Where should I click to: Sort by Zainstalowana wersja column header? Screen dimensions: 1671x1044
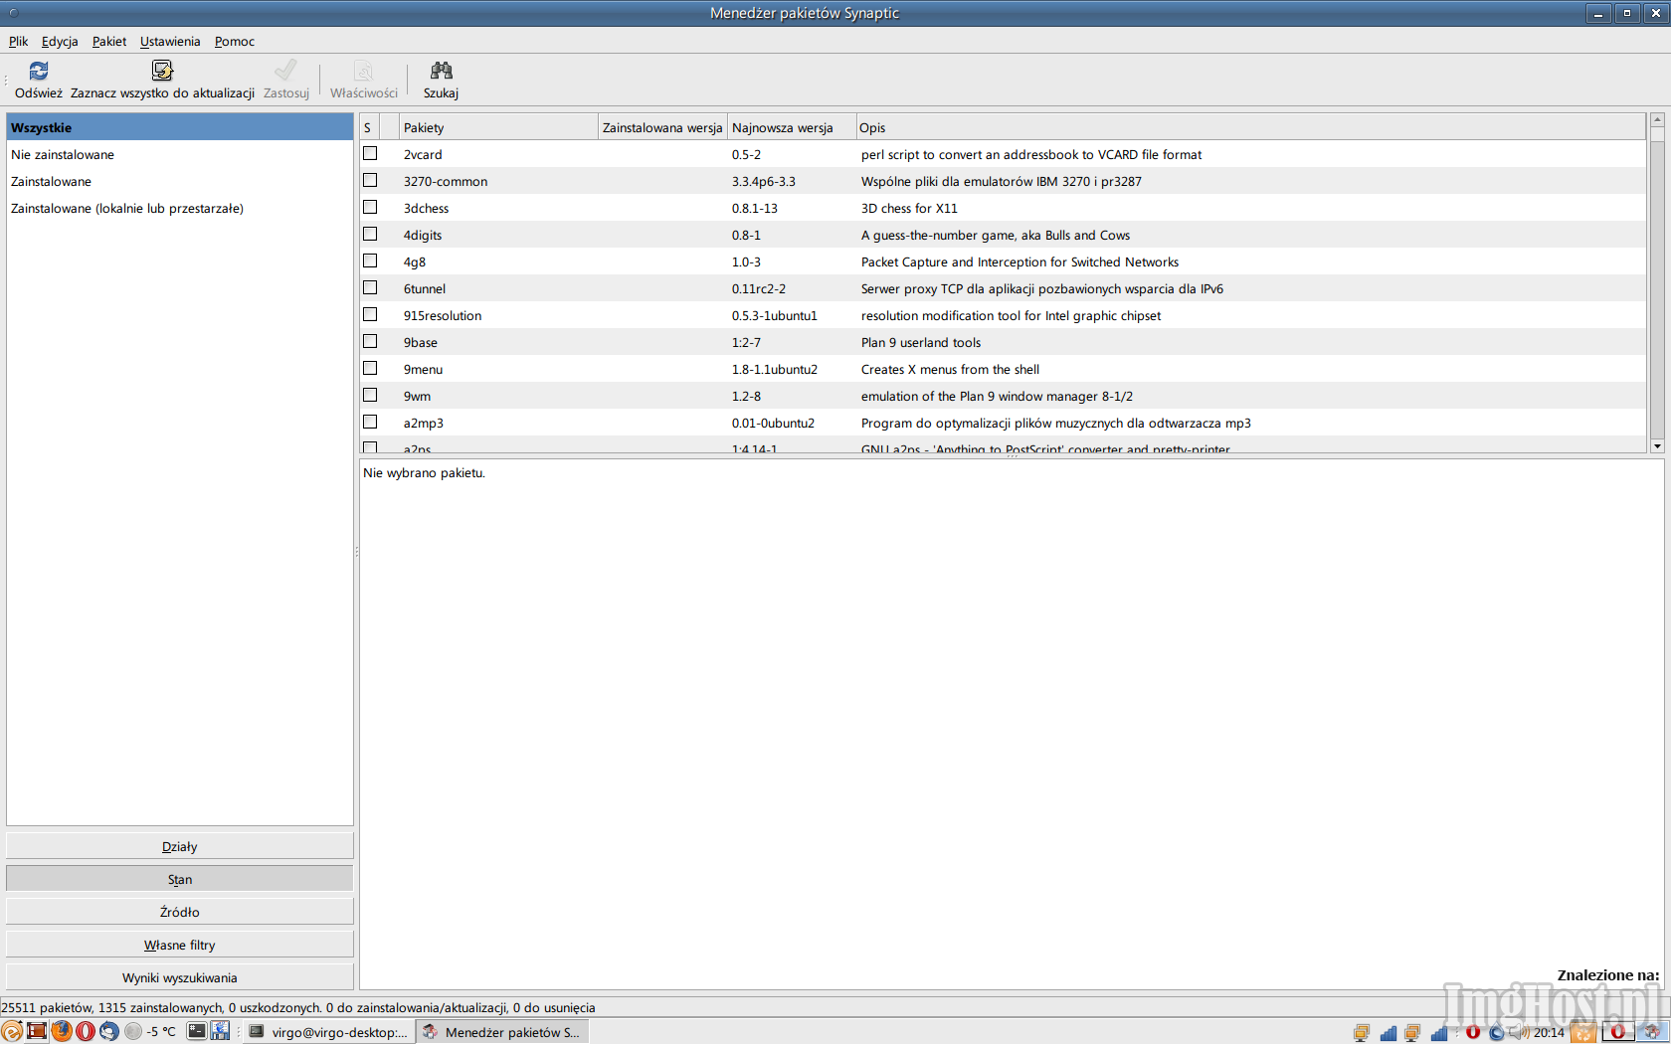pyautogui.click(x=662, y=127)
